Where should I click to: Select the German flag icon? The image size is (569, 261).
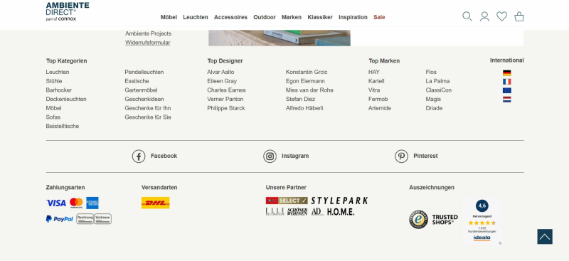tap(506, 73)
